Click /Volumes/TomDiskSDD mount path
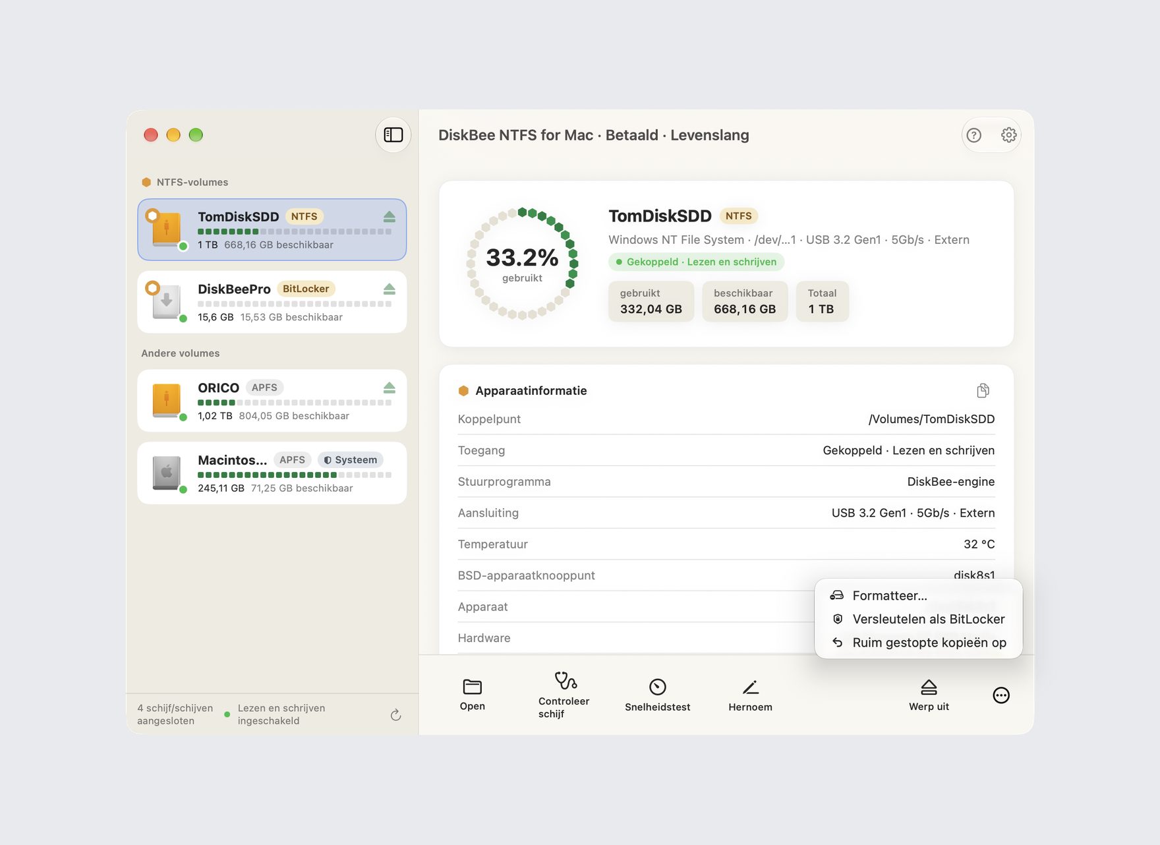This screenshot has height=845, width=1160. click(931, 419)
